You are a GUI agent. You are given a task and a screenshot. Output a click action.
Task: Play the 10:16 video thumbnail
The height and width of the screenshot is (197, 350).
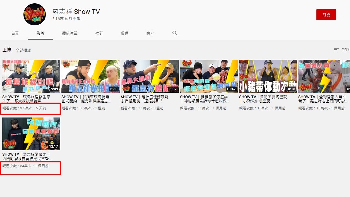pyautogui.click(x=268, y=76)
